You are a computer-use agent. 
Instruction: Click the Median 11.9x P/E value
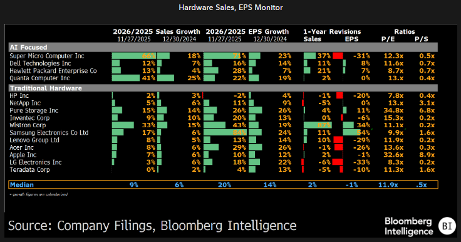click(388, 184)
